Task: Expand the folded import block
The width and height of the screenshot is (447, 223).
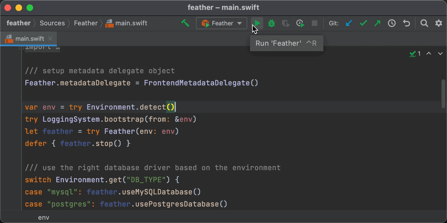Action: pos(21,48)
